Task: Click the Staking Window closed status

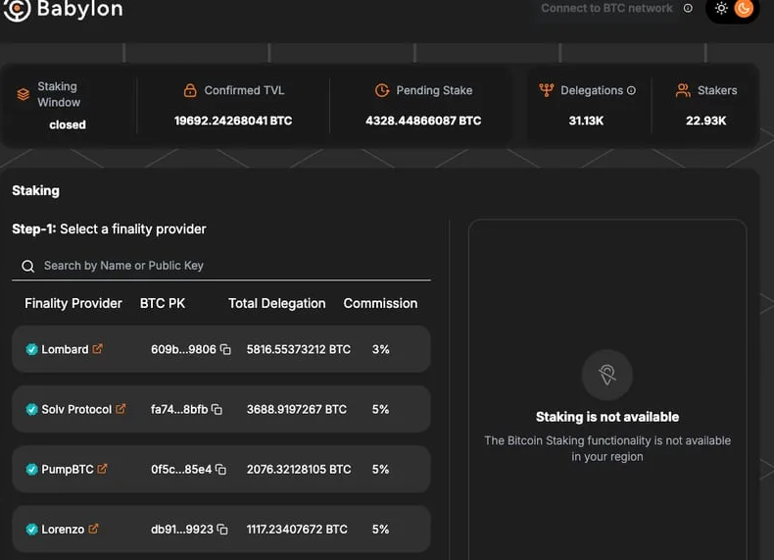Action: (68, 125)
